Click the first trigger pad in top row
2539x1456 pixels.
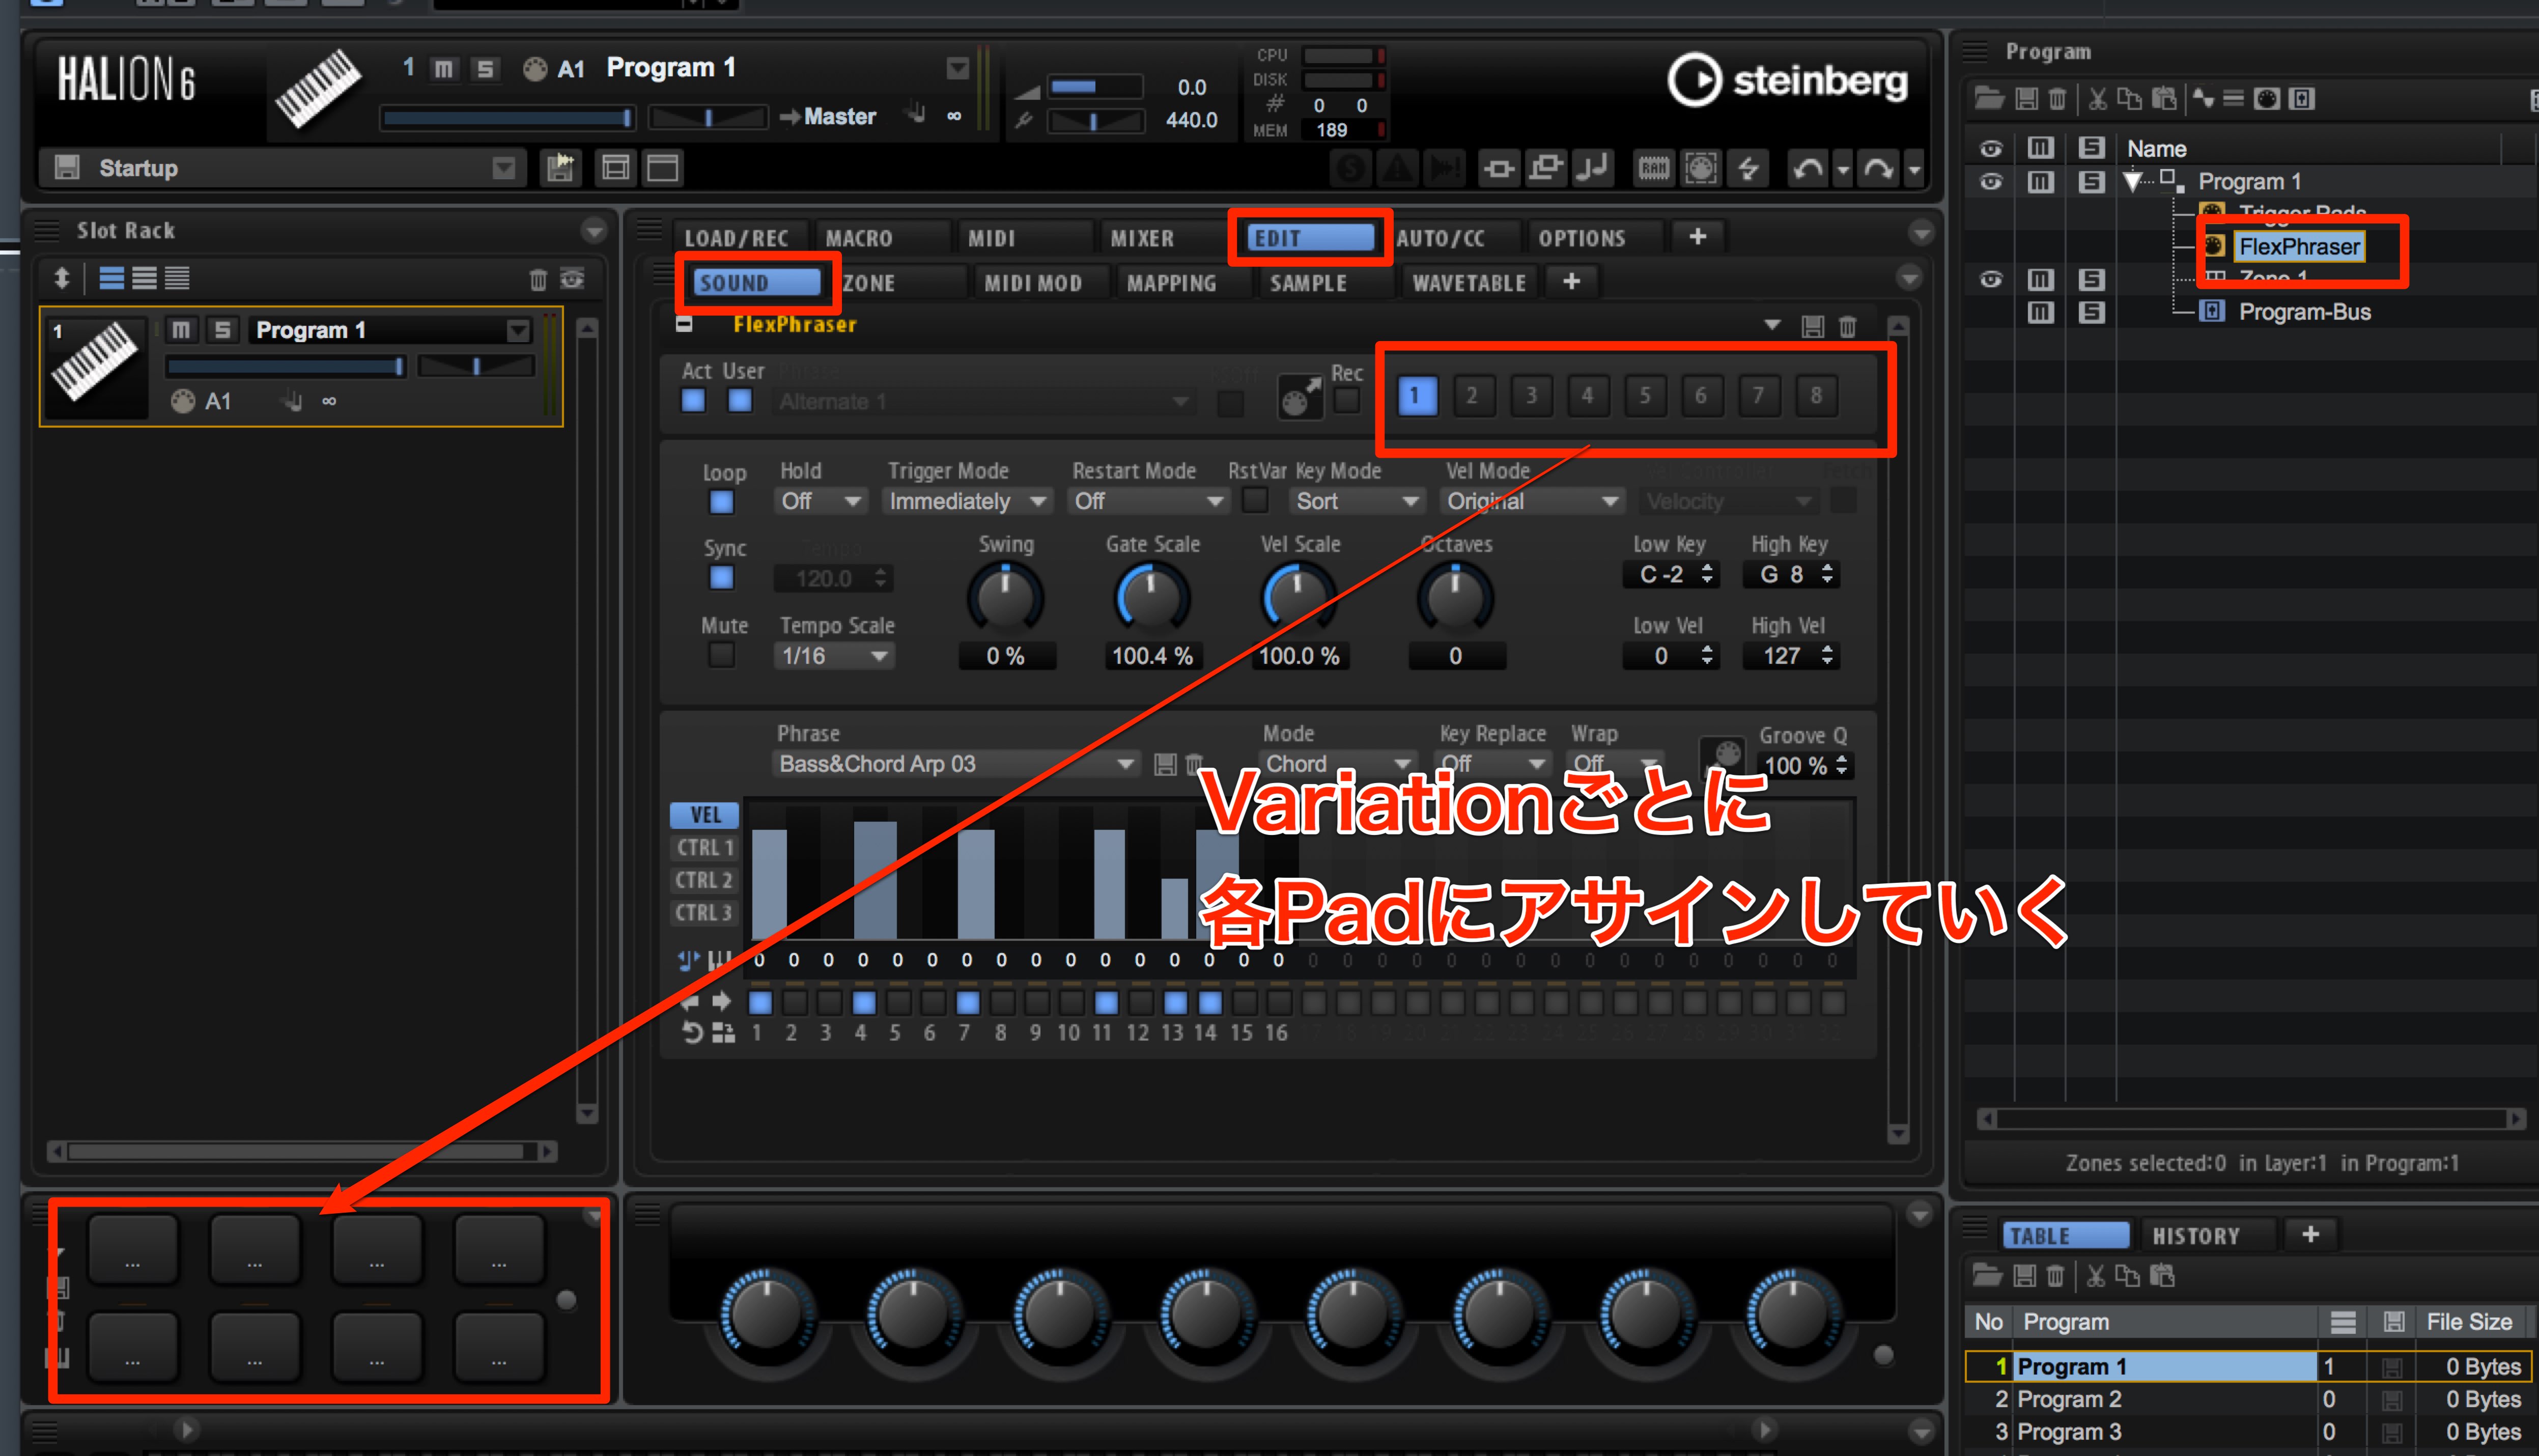tap(133, 1248)
